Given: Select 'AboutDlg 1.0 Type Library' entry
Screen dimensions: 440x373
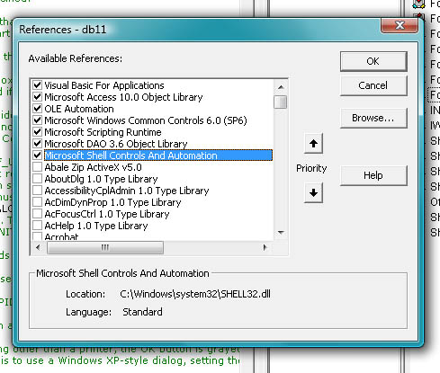Looking at the screenshot, I should [x=101, y=179].
